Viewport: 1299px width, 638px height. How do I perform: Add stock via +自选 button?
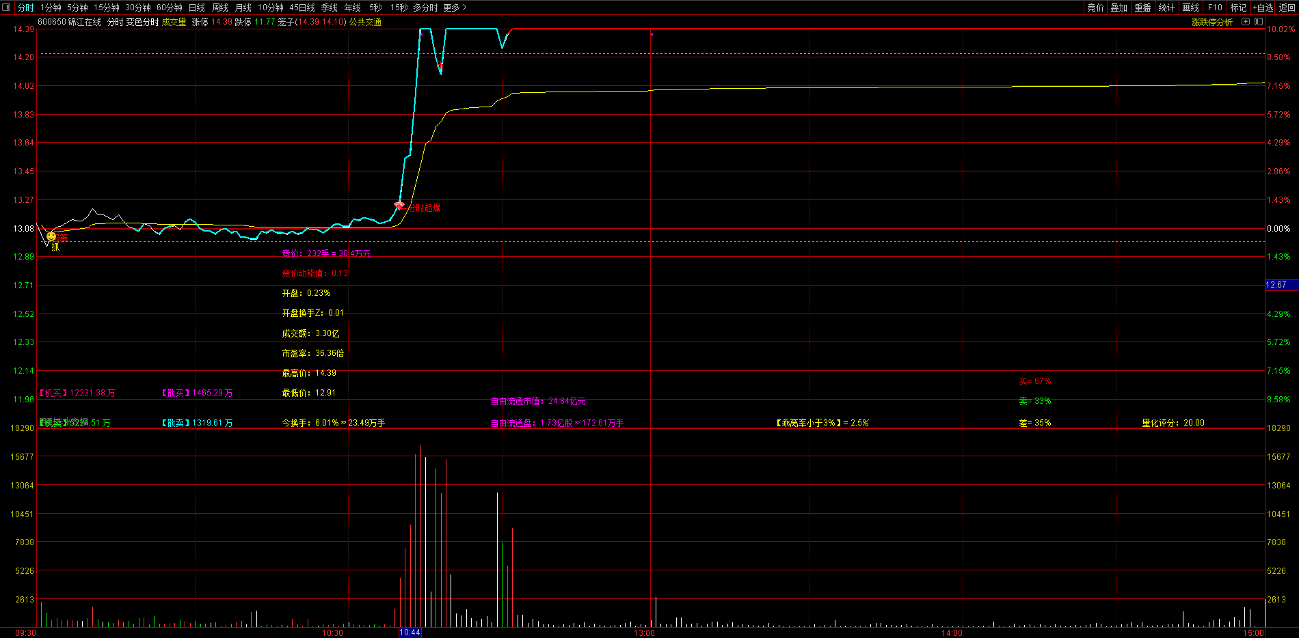click(1263, 8)
